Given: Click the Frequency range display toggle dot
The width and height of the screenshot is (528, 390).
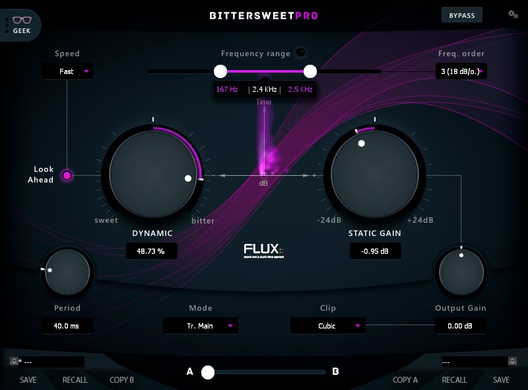Looking at the screenshot, I should click(x=300, y=53).
